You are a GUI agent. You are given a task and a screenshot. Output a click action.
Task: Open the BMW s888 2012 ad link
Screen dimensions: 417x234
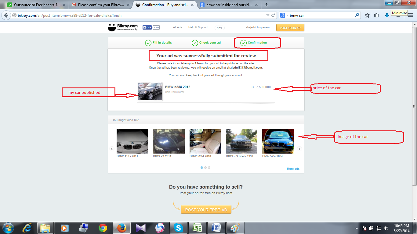pos(178,87)
